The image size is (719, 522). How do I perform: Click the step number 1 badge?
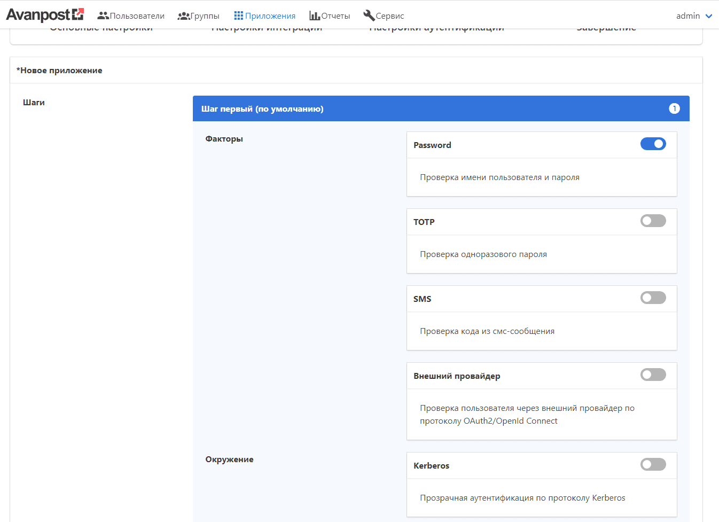point(674,108)
